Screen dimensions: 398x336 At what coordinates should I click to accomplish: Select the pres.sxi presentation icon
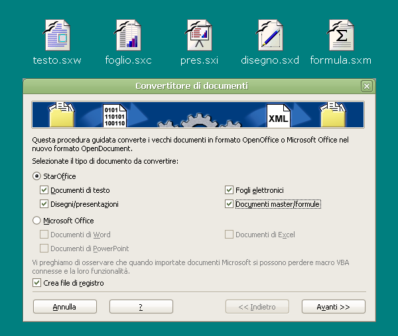click(x=199, y=35)
